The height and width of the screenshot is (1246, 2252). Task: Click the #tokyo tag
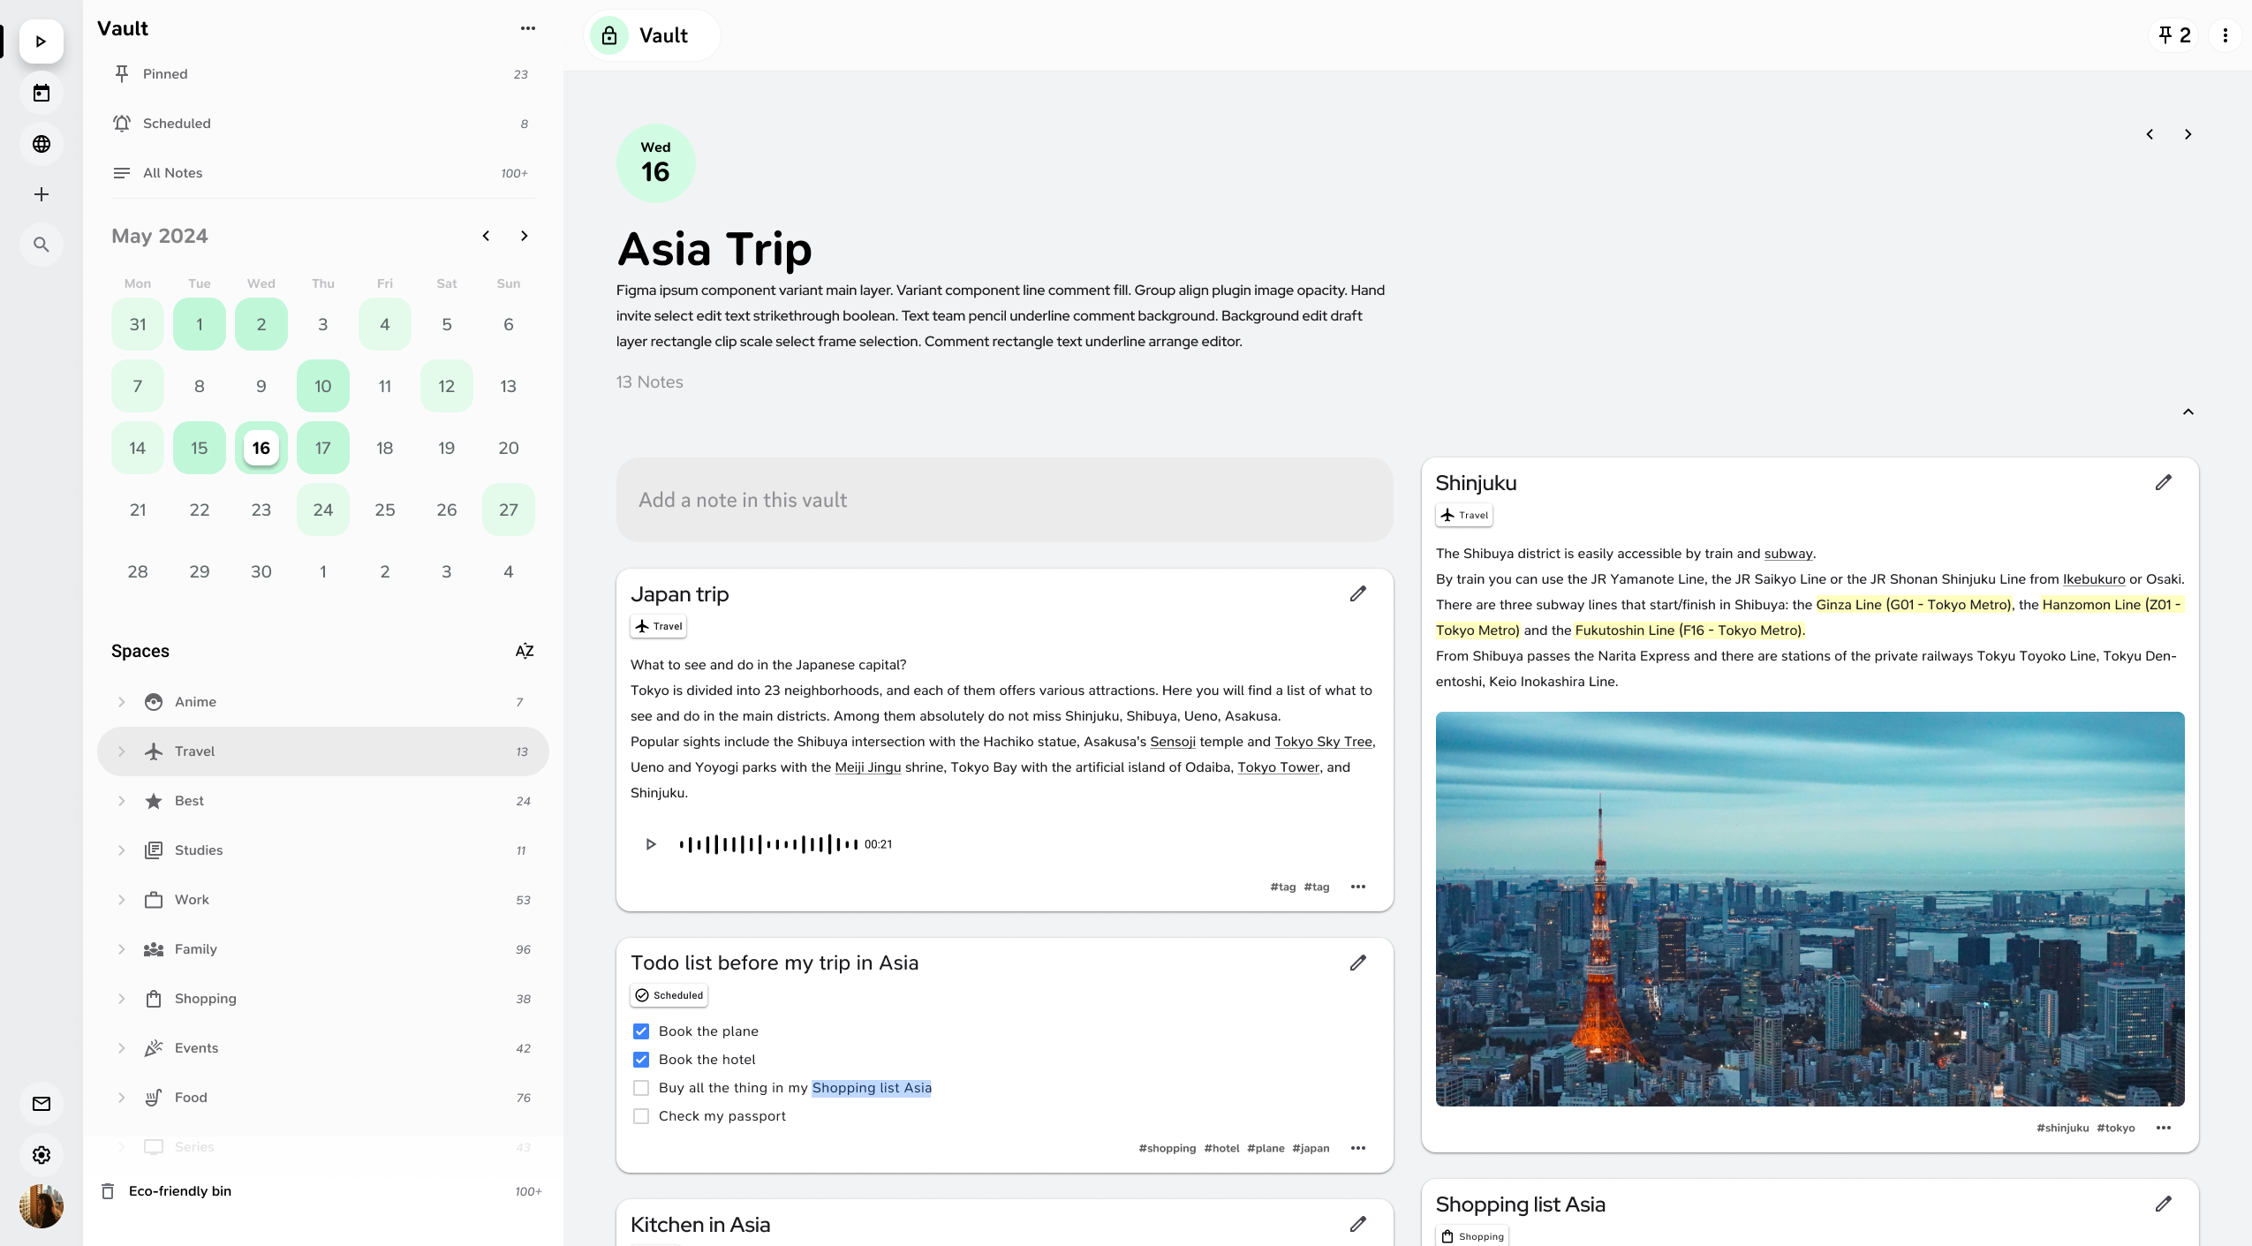pyautogui.click(x=2116, y=1128)
